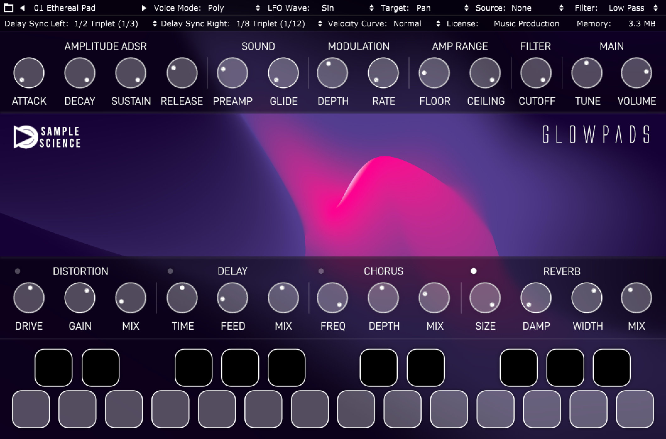
Task: Click the Attack knob
Action: tap(29, 73)
